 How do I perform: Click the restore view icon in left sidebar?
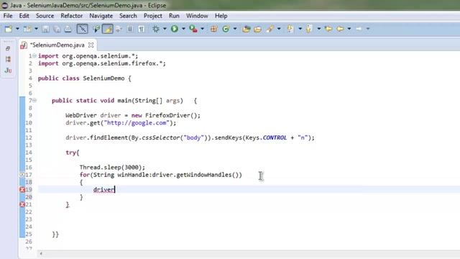(x=8, y=48)
